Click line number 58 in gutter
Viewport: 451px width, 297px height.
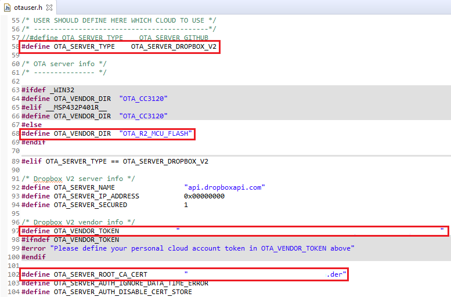[x=15, y=46]
